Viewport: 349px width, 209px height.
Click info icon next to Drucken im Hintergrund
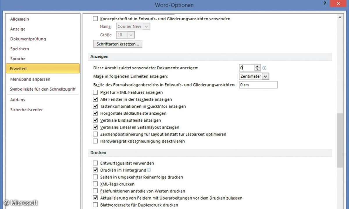click(x=149, y=170)
